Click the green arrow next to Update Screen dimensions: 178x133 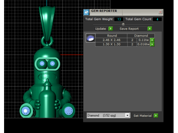[111, 29]
